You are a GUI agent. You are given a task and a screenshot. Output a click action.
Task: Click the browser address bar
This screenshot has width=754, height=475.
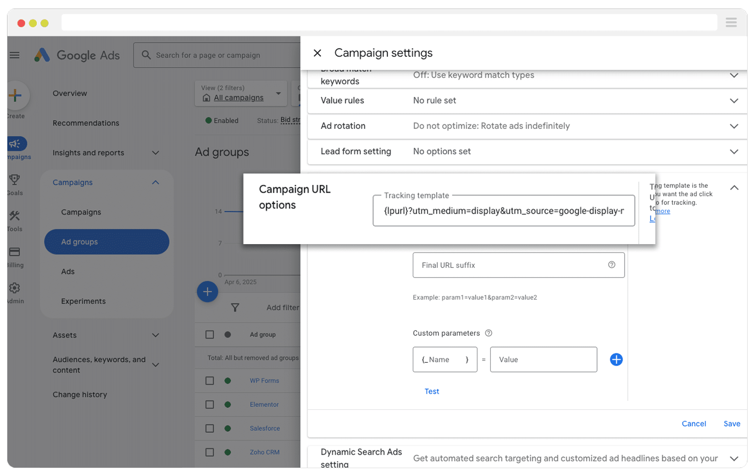(x=389, y=22)
